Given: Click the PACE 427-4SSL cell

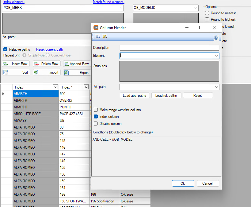Looking at the screenshot, I should pyautogui.click(x=74, y=114).
